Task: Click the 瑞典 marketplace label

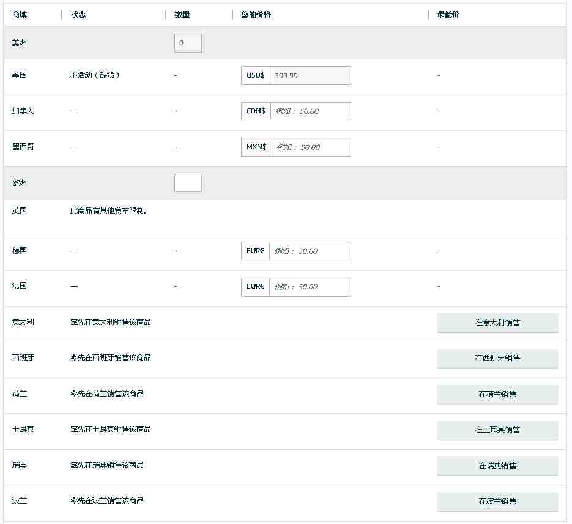Action: click(x=20, y=465)
